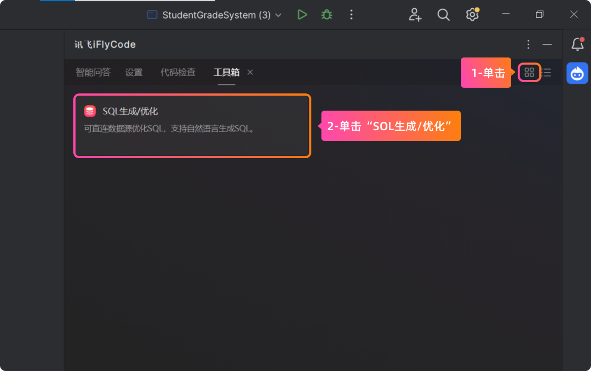This screenshot has width=591, height=371.
Task: Open the notifications bell
Action: [577, 44]
